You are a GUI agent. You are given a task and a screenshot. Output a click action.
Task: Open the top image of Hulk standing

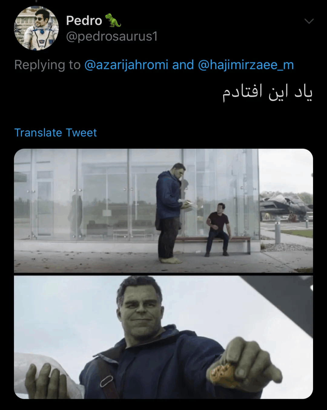pyautogui.click(x=163, y=211)
